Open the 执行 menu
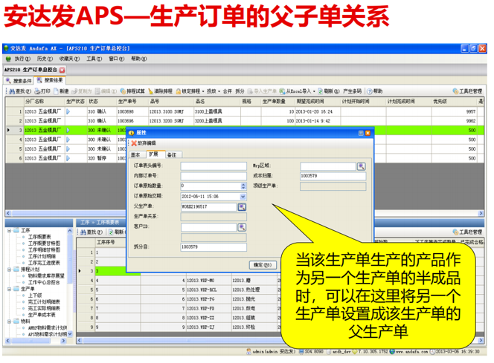Screen dimensions: 494x363 tap(22, 59)
